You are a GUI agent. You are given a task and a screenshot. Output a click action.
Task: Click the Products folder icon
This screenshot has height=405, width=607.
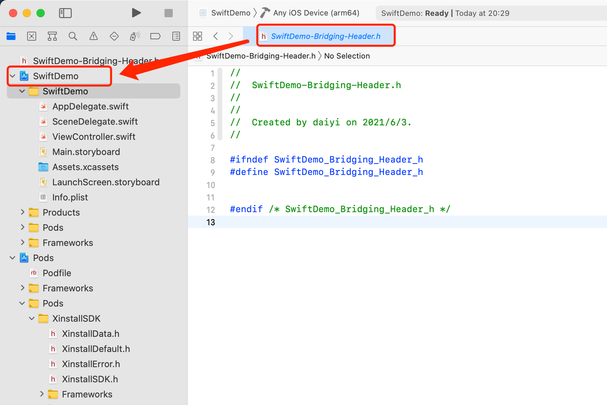(x=34, y=212)
